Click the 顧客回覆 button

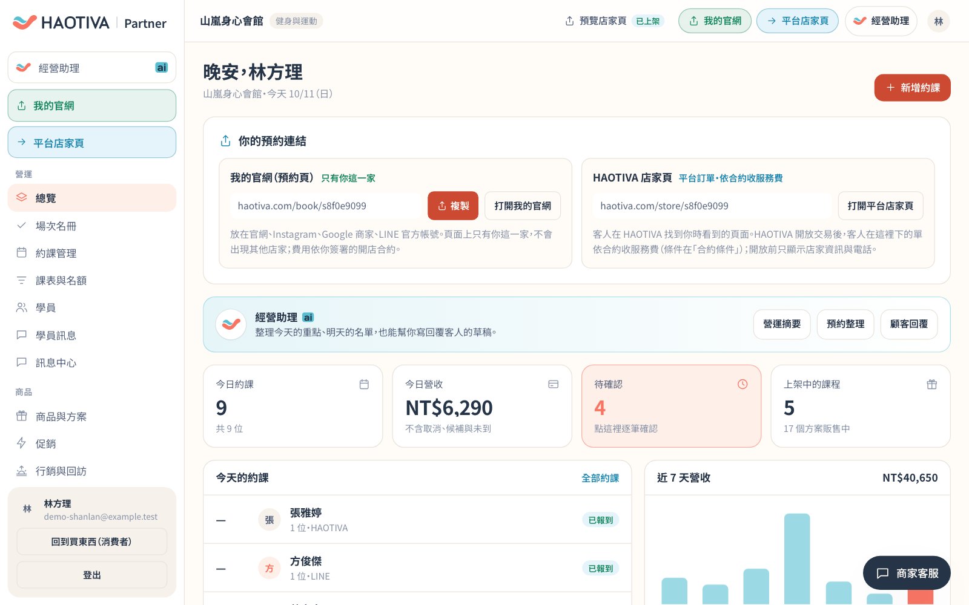(x=909, y=324)
